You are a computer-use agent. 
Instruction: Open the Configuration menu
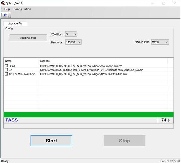(x=22, y=9)
